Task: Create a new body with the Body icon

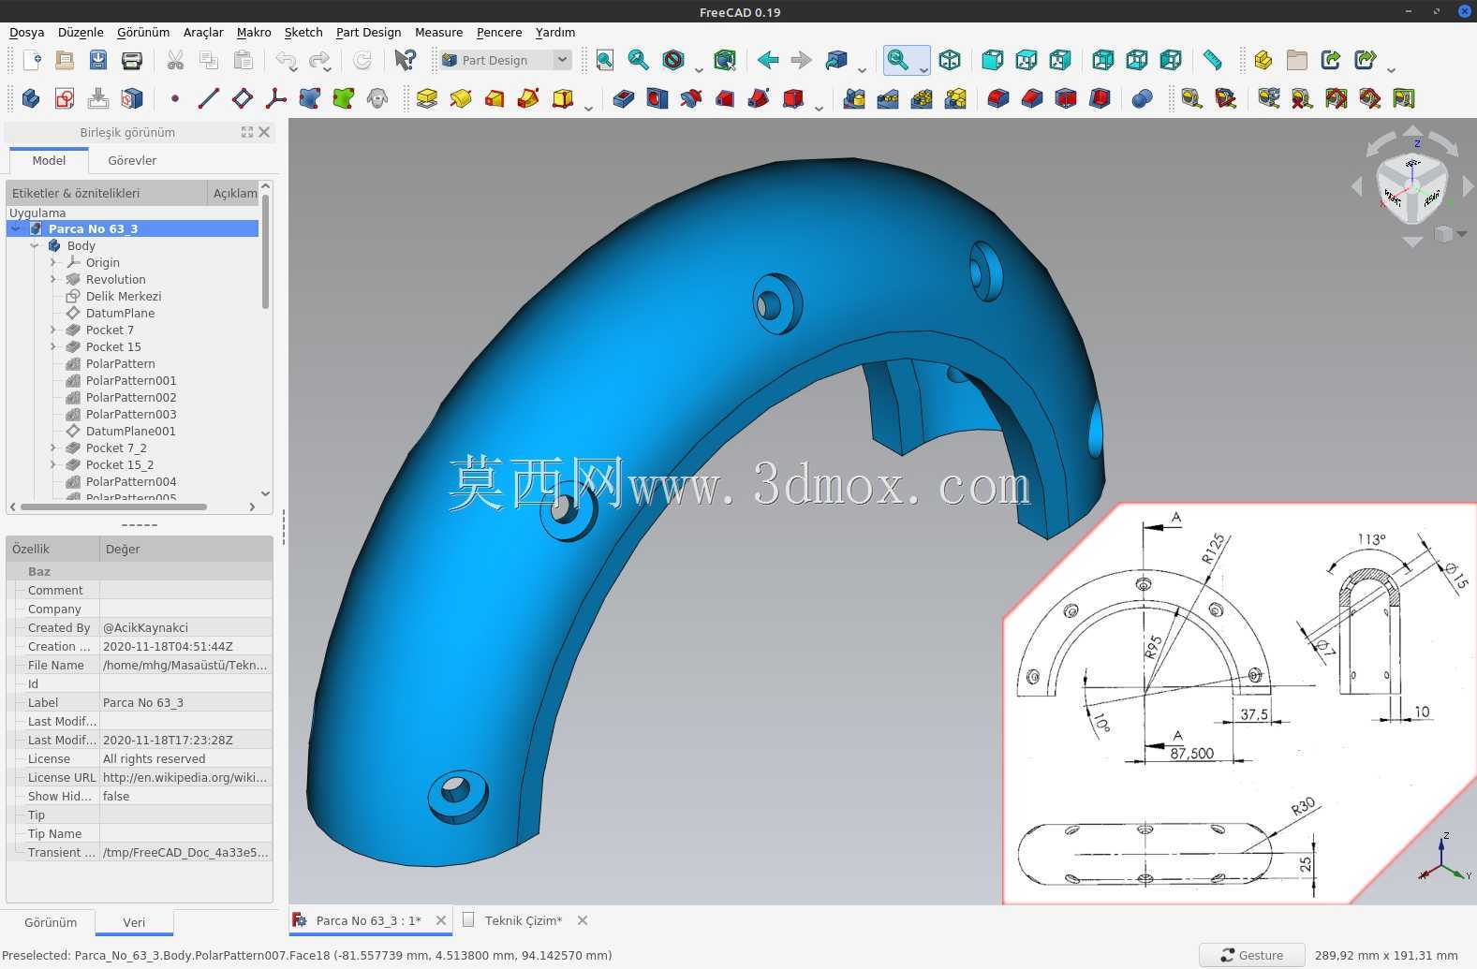Action: (x=31, y=98)
